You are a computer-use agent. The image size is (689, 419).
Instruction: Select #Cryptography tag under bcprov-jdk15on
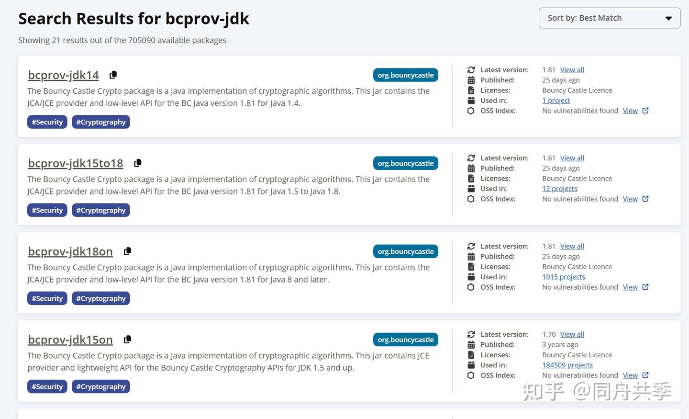[x=100, y=386]
